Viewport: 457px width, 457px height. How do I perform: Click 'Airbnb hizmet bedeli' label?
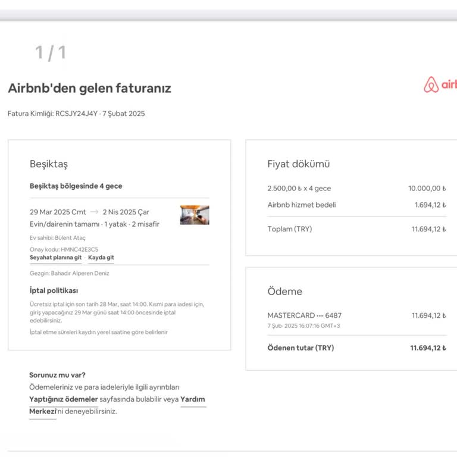301,205
